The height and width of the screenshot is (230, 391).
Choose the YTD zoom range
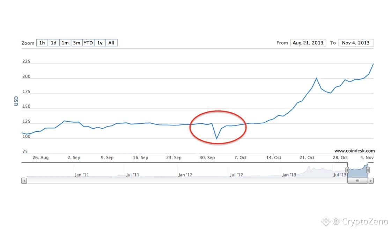[88, 43]
